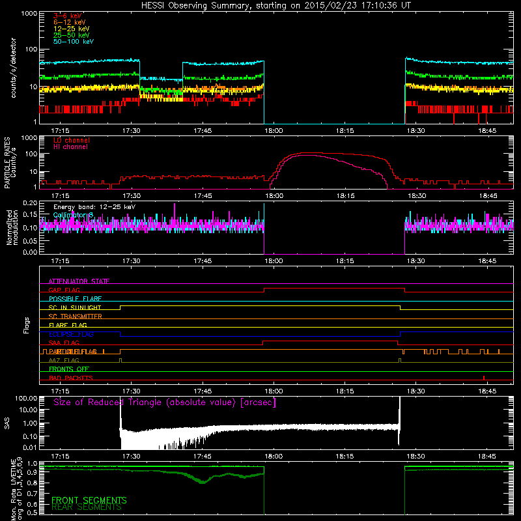Click the 'ATTENUATOR STATE' flag label
Image resolution: width=521 pixels, height=521 pixels.
(x=79, y=281)
